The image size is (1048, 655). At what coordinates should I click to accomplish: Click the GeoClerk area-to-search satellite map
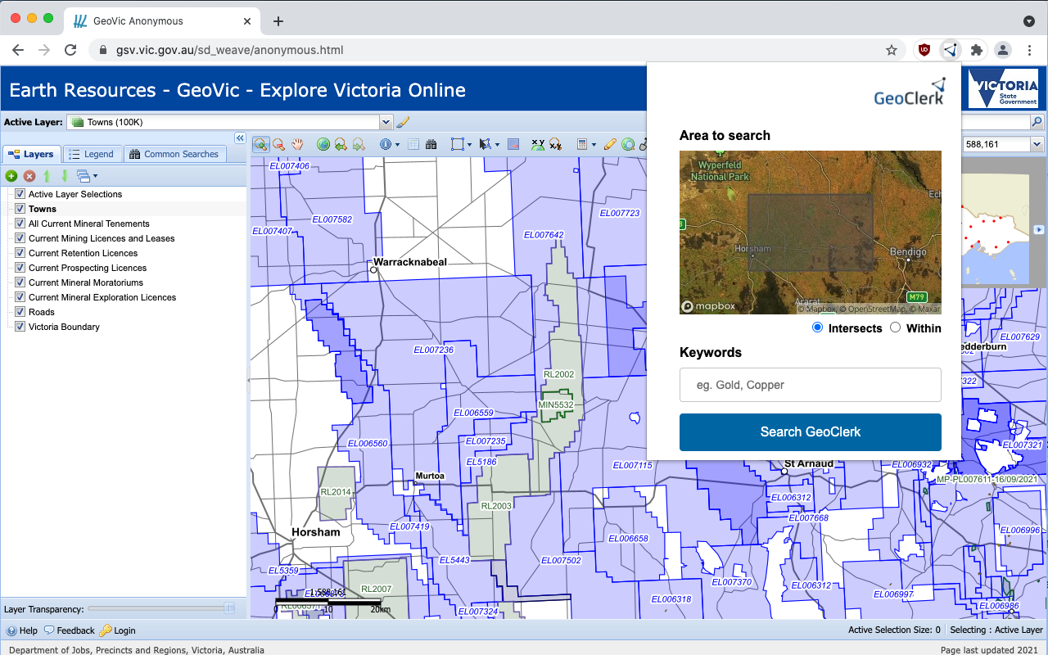tap(811, 233)
